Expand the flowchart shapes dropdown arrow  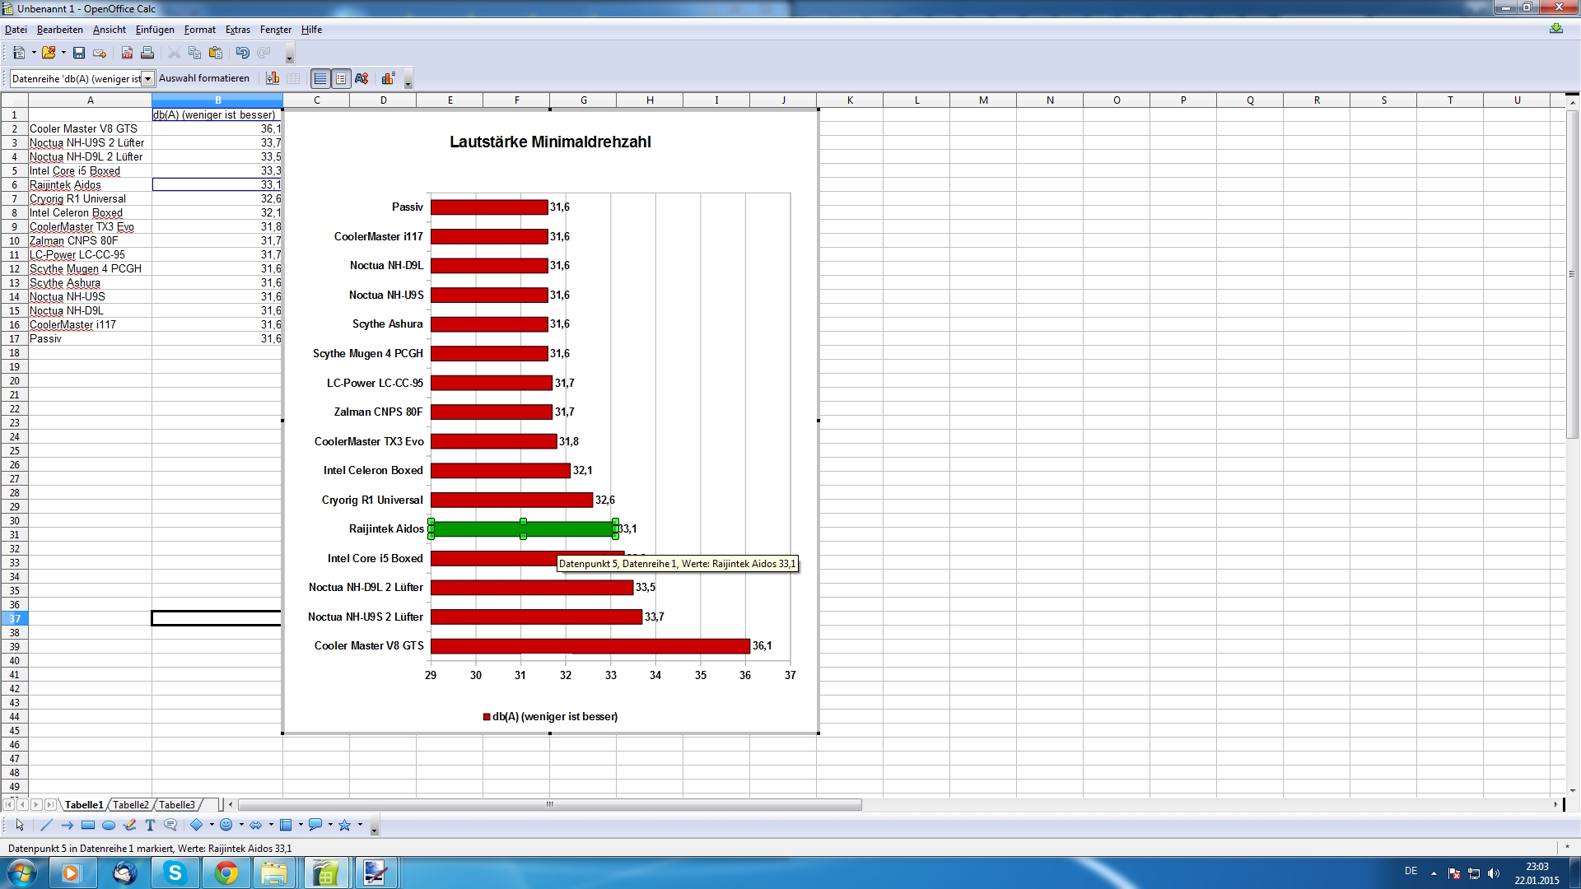point(301,825)
